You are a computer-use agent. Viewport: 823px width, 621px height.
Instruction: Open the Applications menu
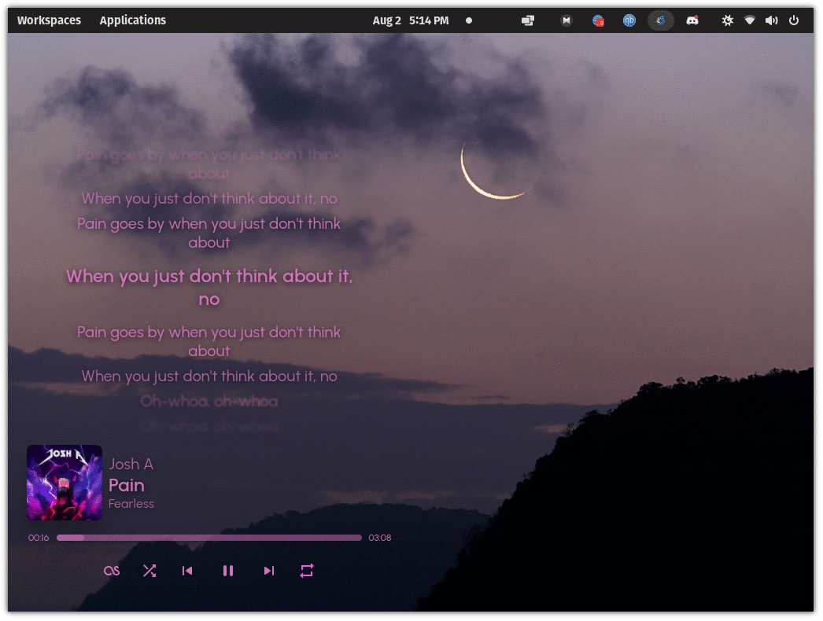(x=132, y=20)
